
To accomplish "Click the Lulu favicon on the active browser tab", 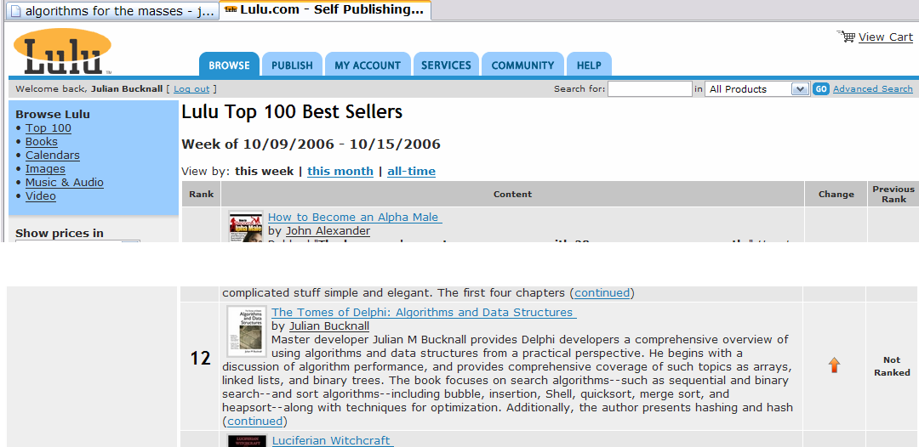I will (231, 10).
